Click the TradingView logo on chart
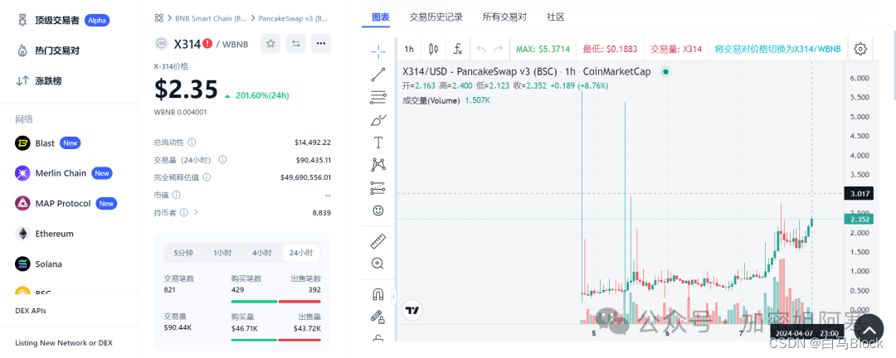Image resolution: width=896 pixels, height=358 pixels. tap(412, 312)
